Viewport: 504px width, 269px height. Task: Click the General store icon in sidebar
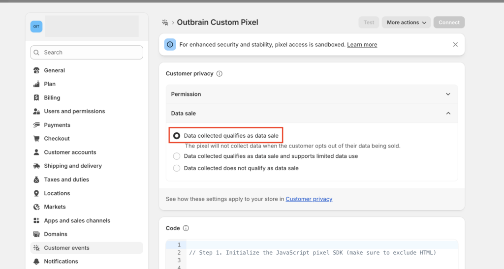[36, 70]
